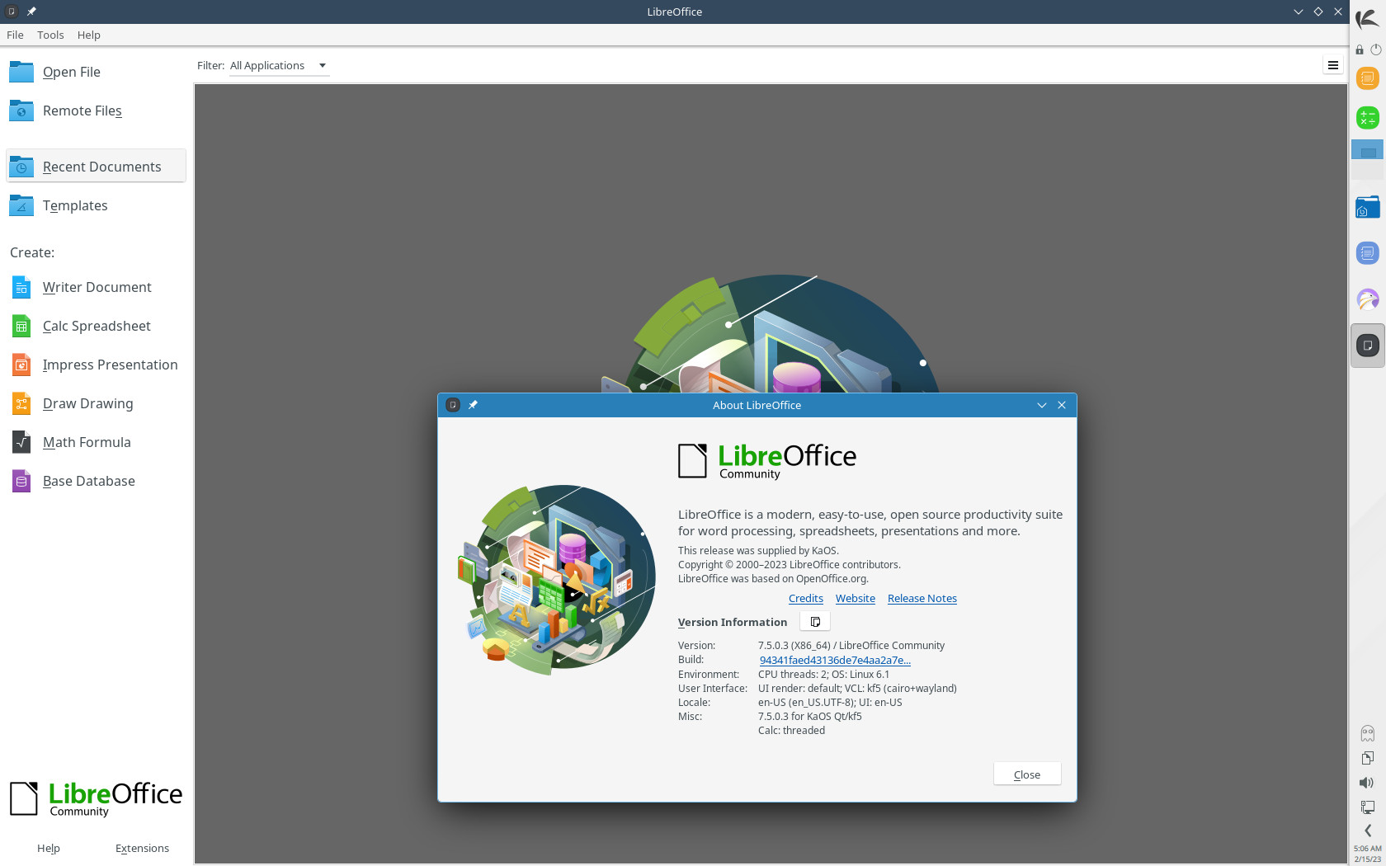Launch the falcon web browser icon

(x=1368, y=299)
